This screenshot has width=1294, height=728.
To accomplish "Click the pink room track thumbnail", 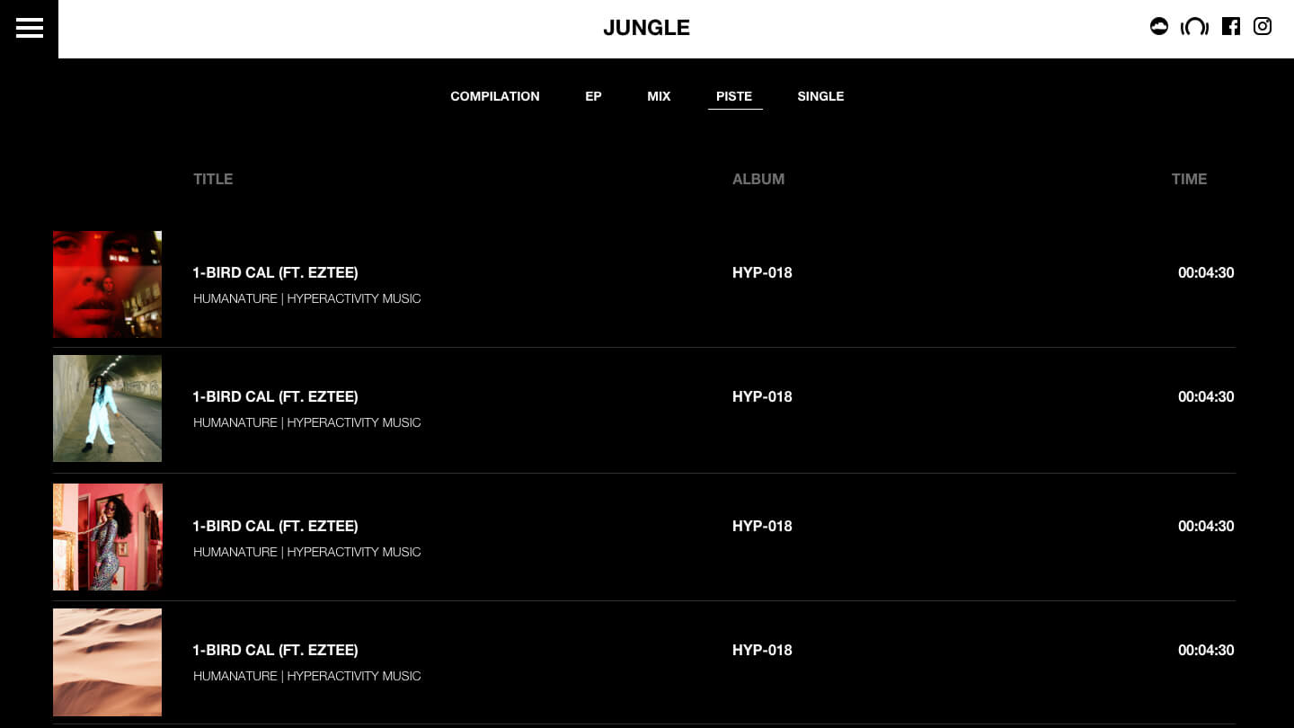I will tap(107, 537).
